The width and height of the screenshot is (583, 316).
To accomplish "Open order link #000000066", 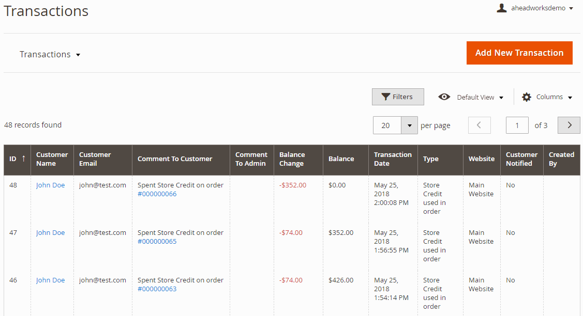I will pyautogui.click(x=157, y=194).
